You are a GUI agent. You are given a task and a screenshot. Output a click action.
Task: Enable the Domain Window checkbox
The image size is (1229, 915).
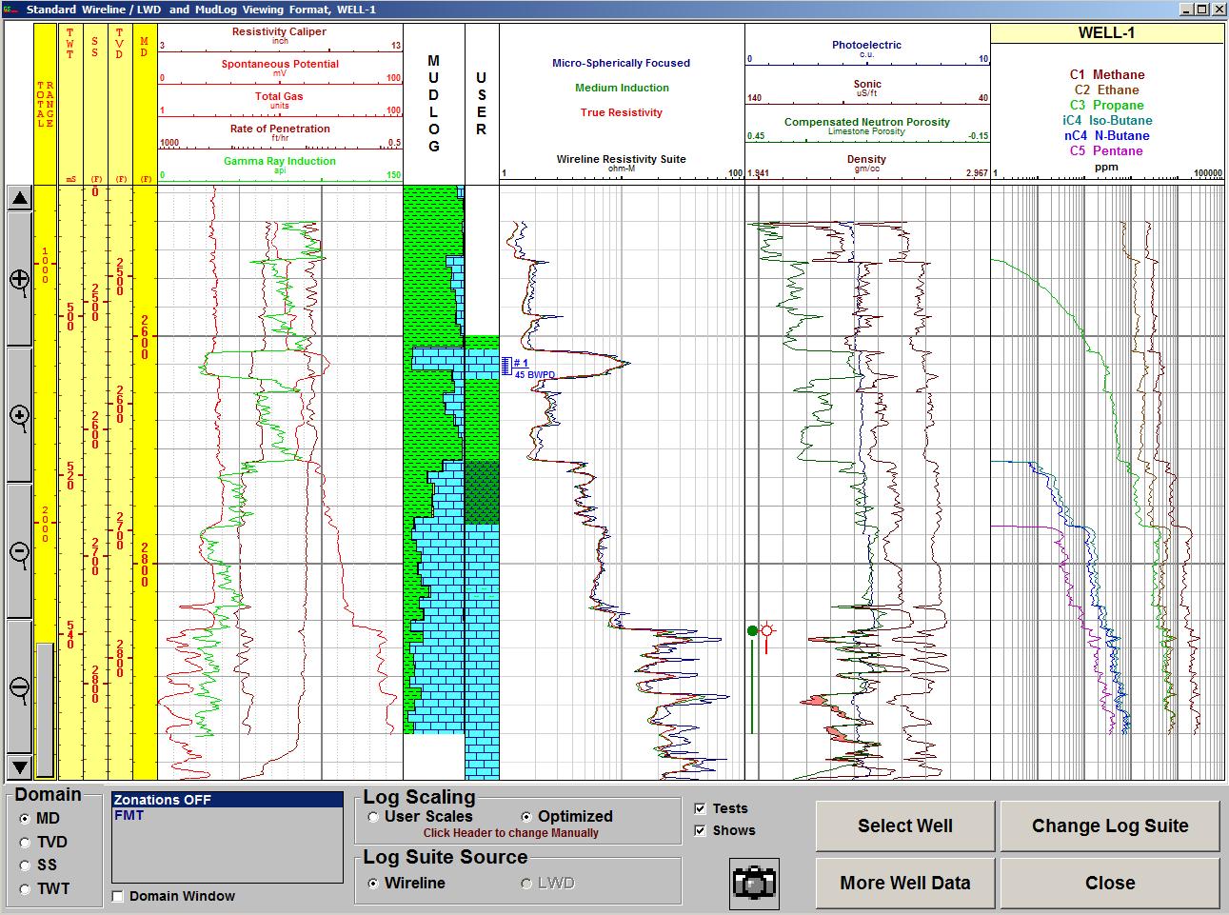[117, 896]
